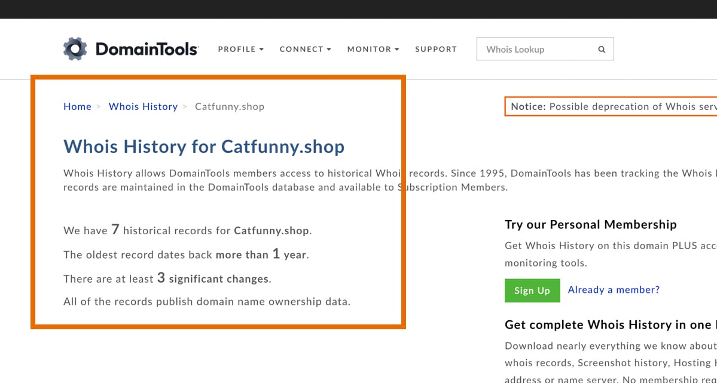Click the search magnifier icon
This screenshot has width=717, height=383.
click(x=602, y=50)
